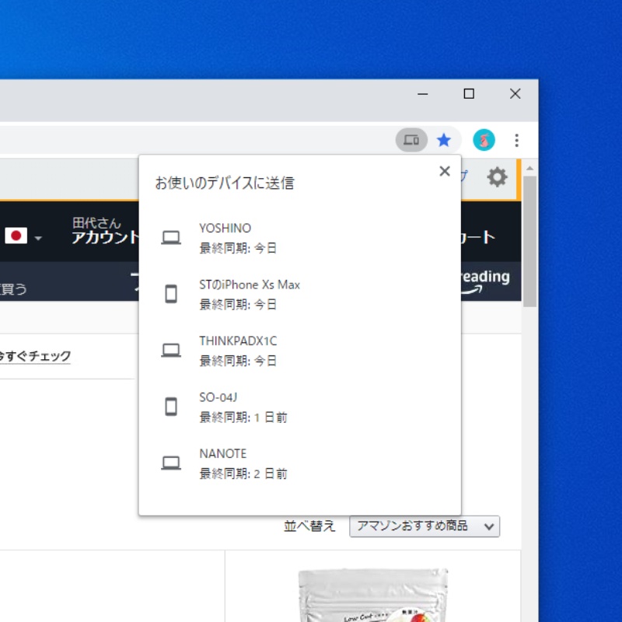
Task: Close the お使いのデバイスに送信 popup
Action: click(x=445, y=171)
